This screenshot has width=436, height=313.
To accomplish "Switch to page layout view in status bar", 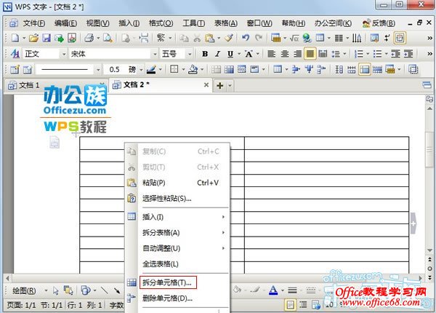I will [x=290, y=305].
